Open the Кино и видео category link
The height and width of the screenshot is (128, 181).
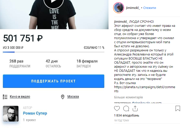20,97
